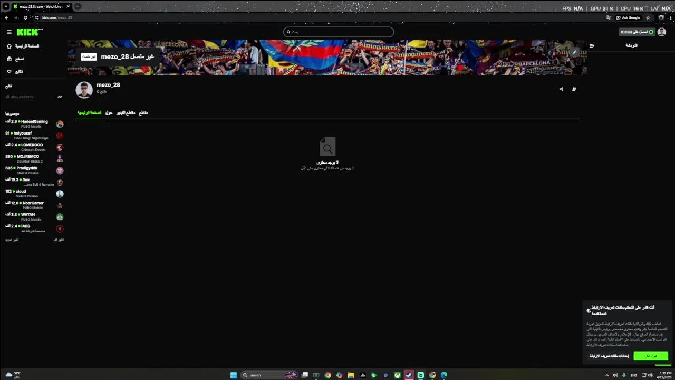Open a new browser tab
675x380 pixels.
coord(78,6)
